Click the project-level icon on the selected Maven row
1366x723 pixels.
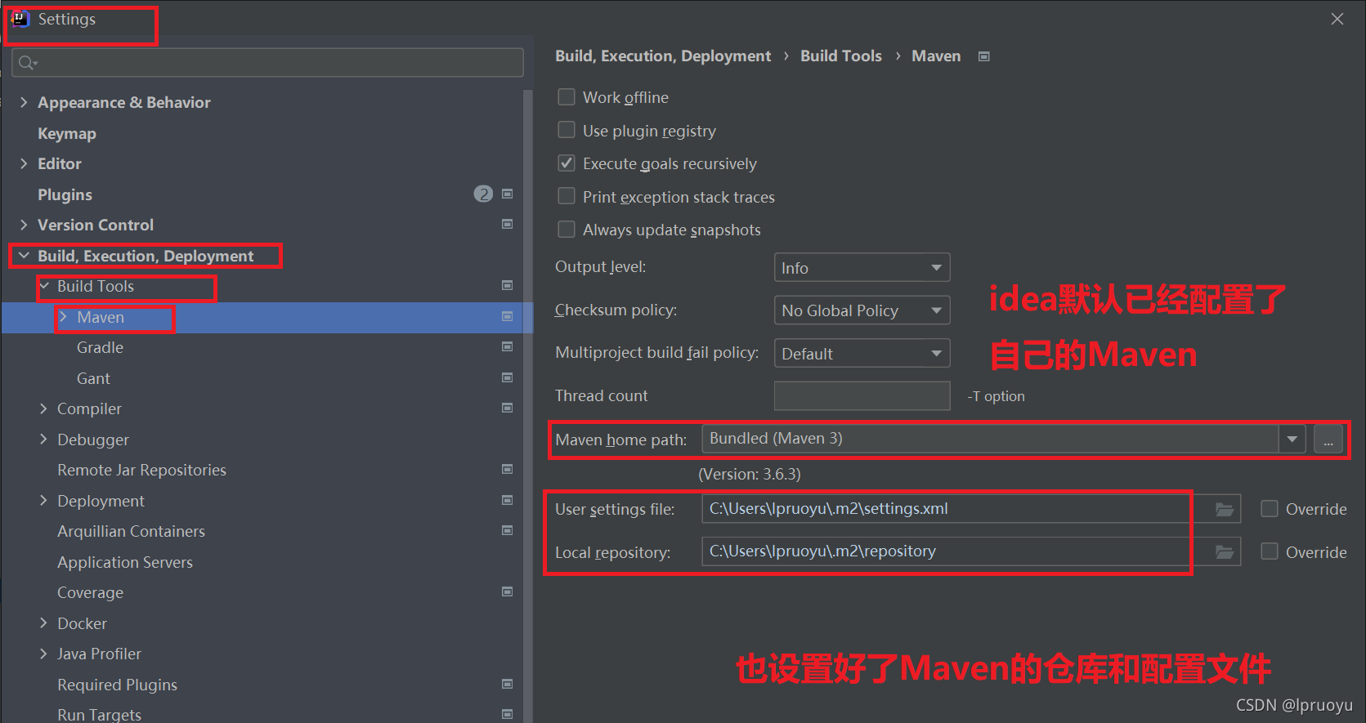click(507, 316)
